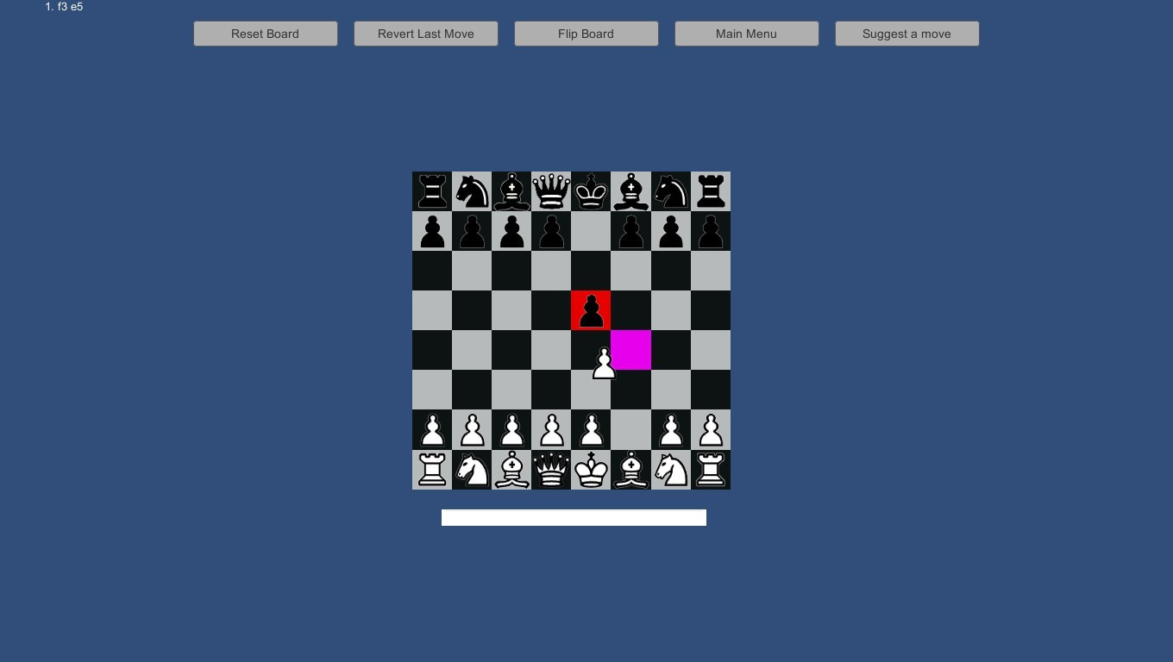1173x662 pixels.
Task: Select the black bishop on c8
Action: click(x=511, y=191)
